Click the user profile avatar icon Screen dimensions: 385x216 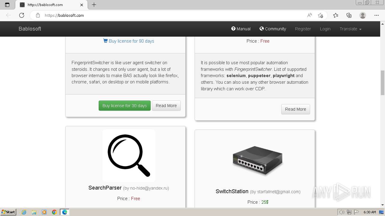point(363,15)
